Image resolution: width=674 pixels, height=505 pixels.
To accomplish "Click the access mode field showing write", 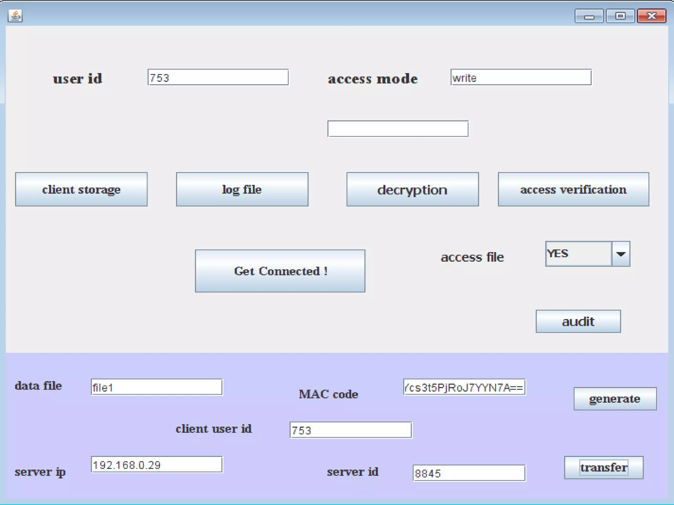I will [x=521, y=77].
